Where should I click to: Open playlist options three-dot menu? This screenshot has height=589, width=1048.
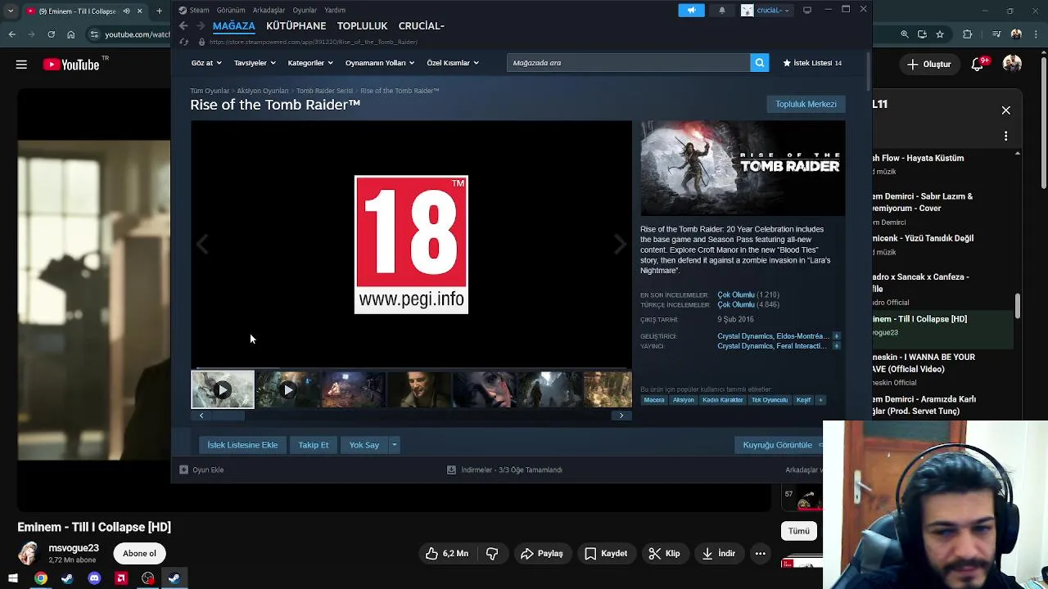tap(1006, 136)
